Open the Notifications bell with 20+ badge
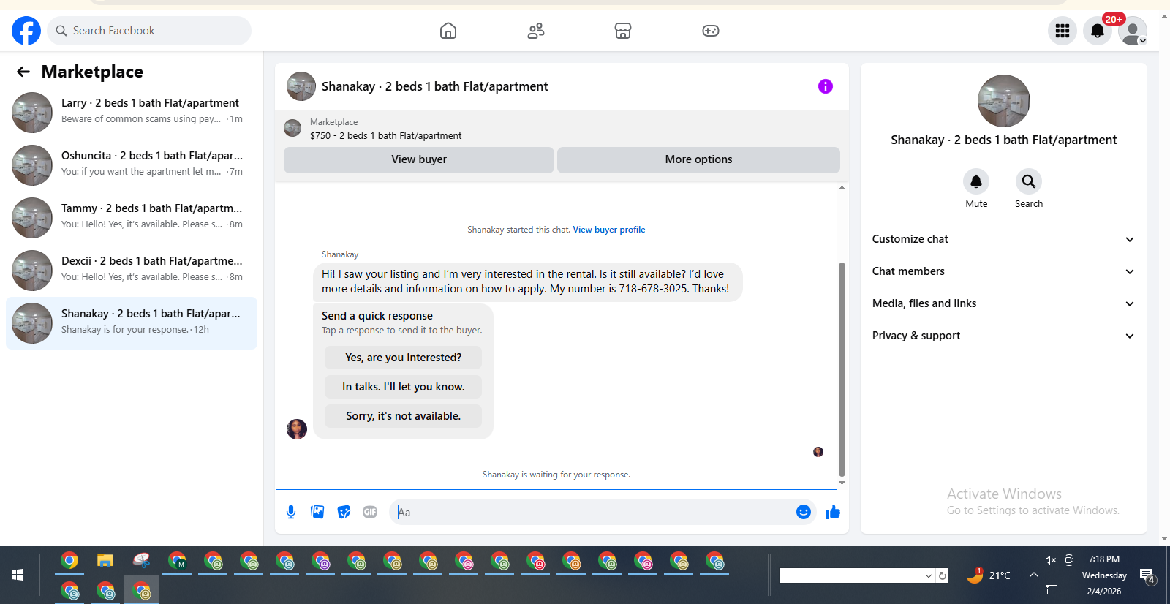This screenshot has height=604, width=1170. pos(1098,31)
